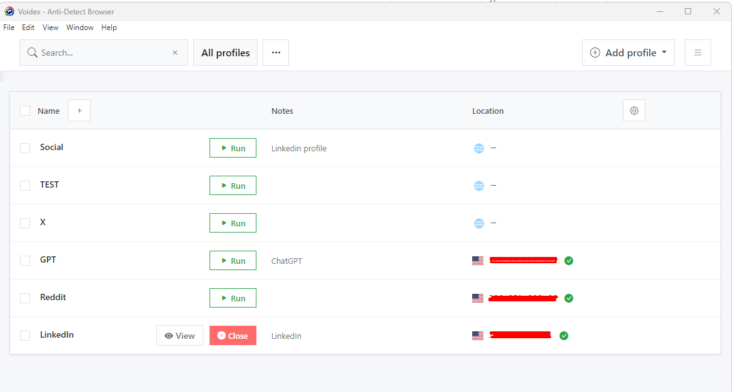
Task: Tick the GPT profile checkbox
Action: pos(25,260)
